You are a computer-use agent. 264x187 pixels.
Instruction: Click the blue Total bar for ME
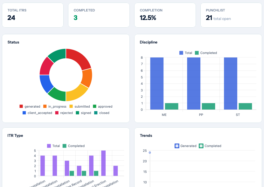[x=157, y=83]
